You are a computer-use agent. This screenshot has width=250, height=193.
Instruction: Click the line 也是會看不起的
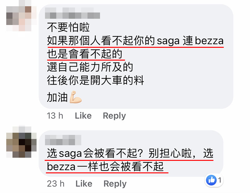[x=85, y=54]
